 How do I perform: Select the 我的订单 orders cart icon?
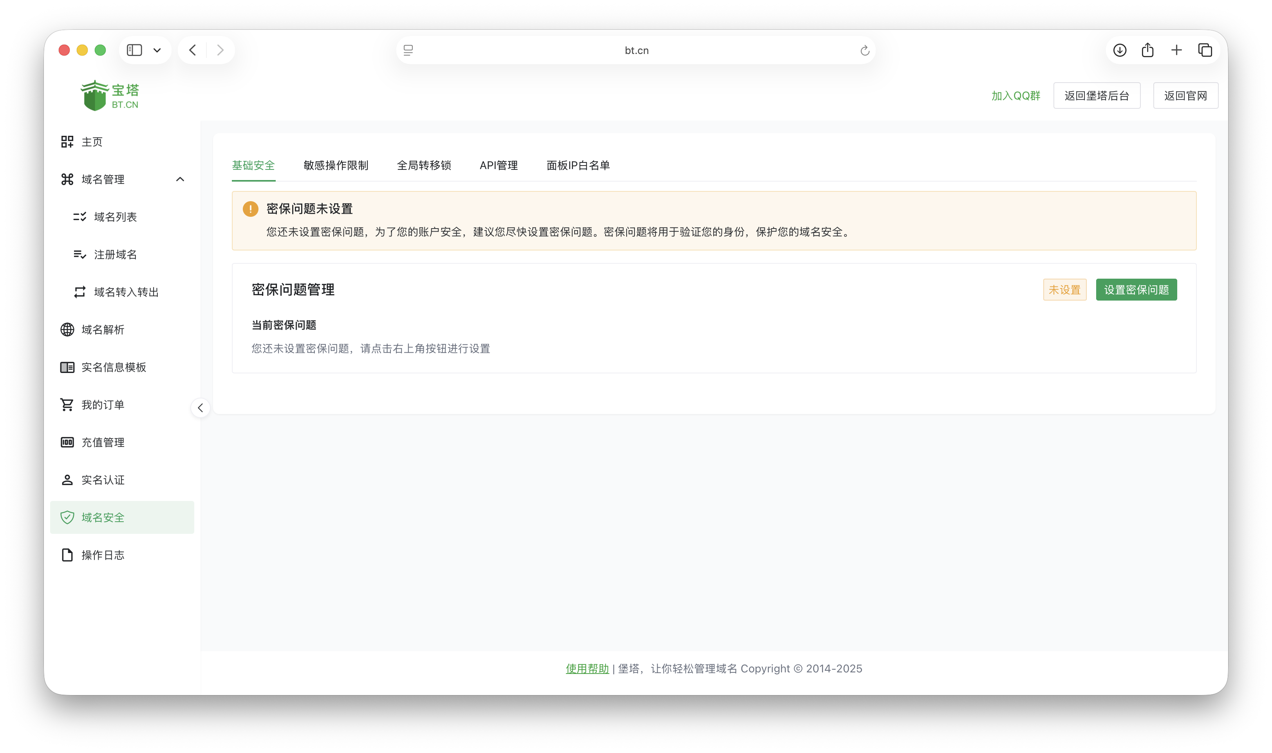click(67, 404)
